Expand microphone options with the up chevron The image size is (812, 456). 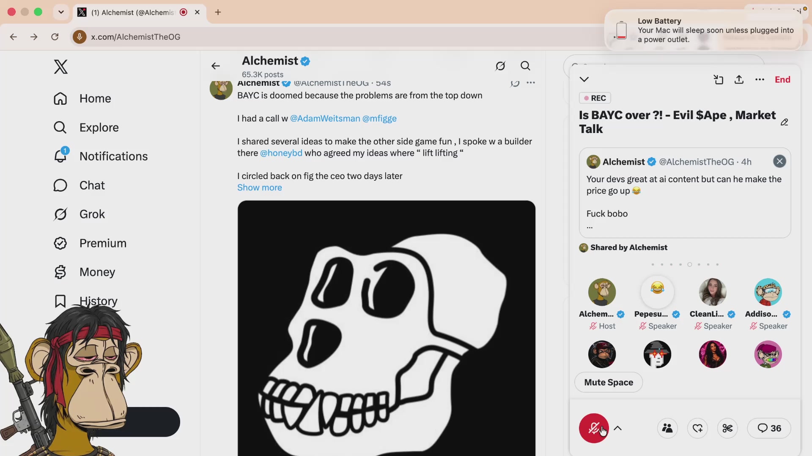[617, 428]
